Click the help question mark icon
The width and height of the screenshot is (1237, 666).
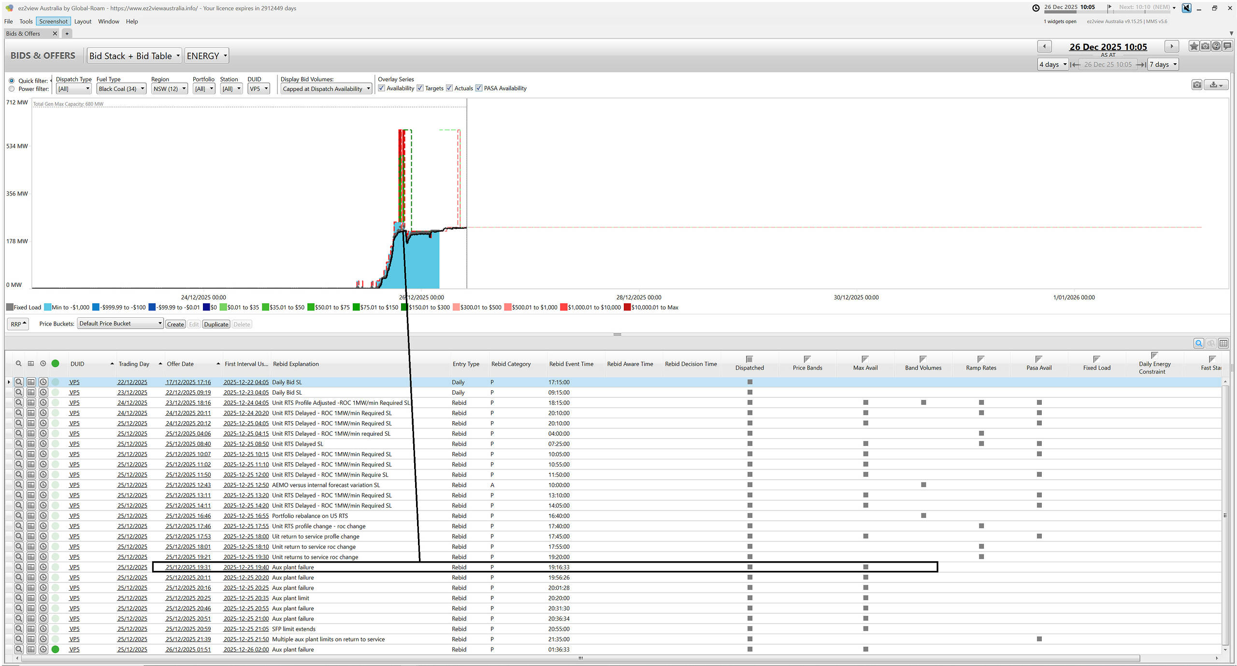1216,46
